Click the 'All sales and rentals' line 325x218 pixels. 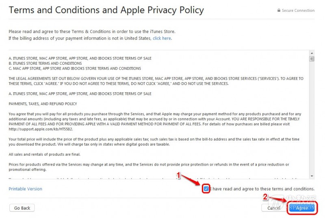45,155
